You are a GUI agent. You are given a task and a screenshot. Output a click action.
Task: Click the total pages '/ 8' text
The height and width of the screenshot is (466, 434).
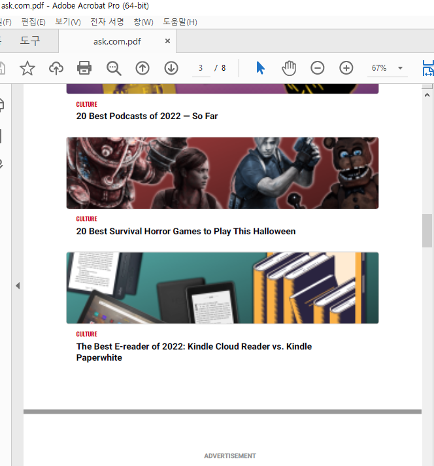220,68
